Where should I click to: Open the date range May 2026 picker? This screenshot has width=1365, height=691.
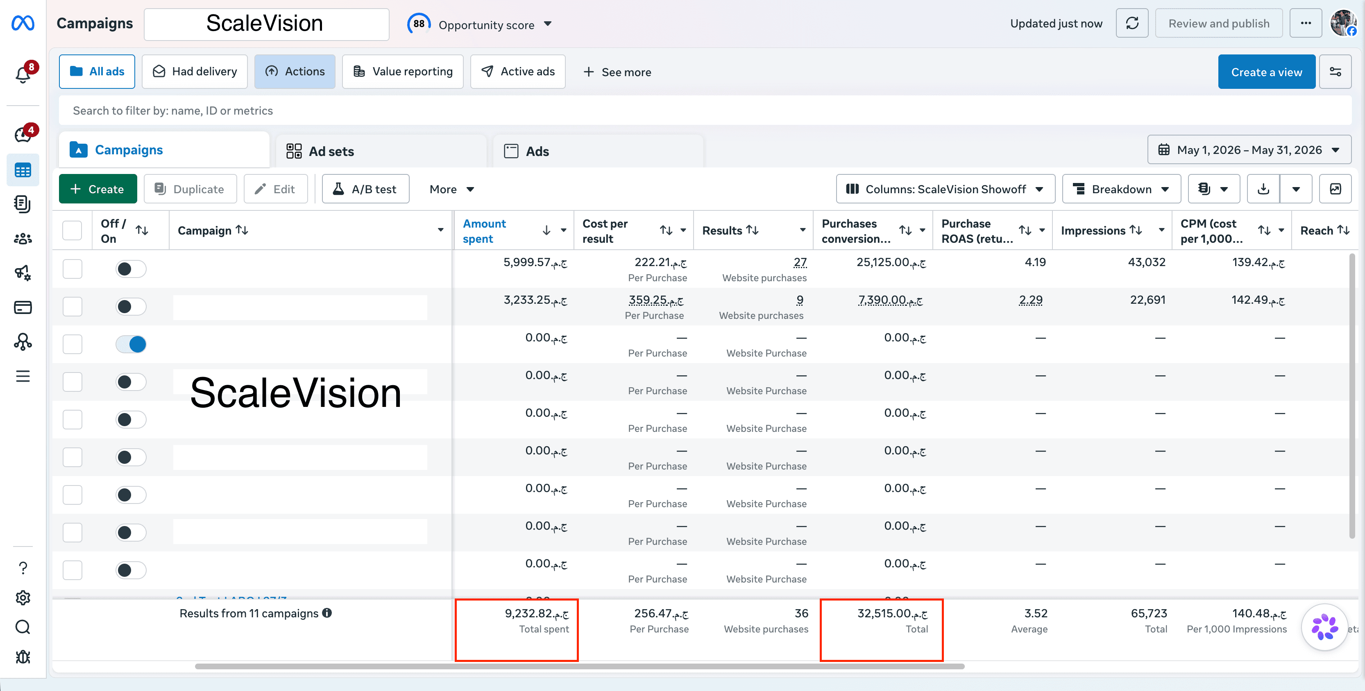tap(1249, 150)
